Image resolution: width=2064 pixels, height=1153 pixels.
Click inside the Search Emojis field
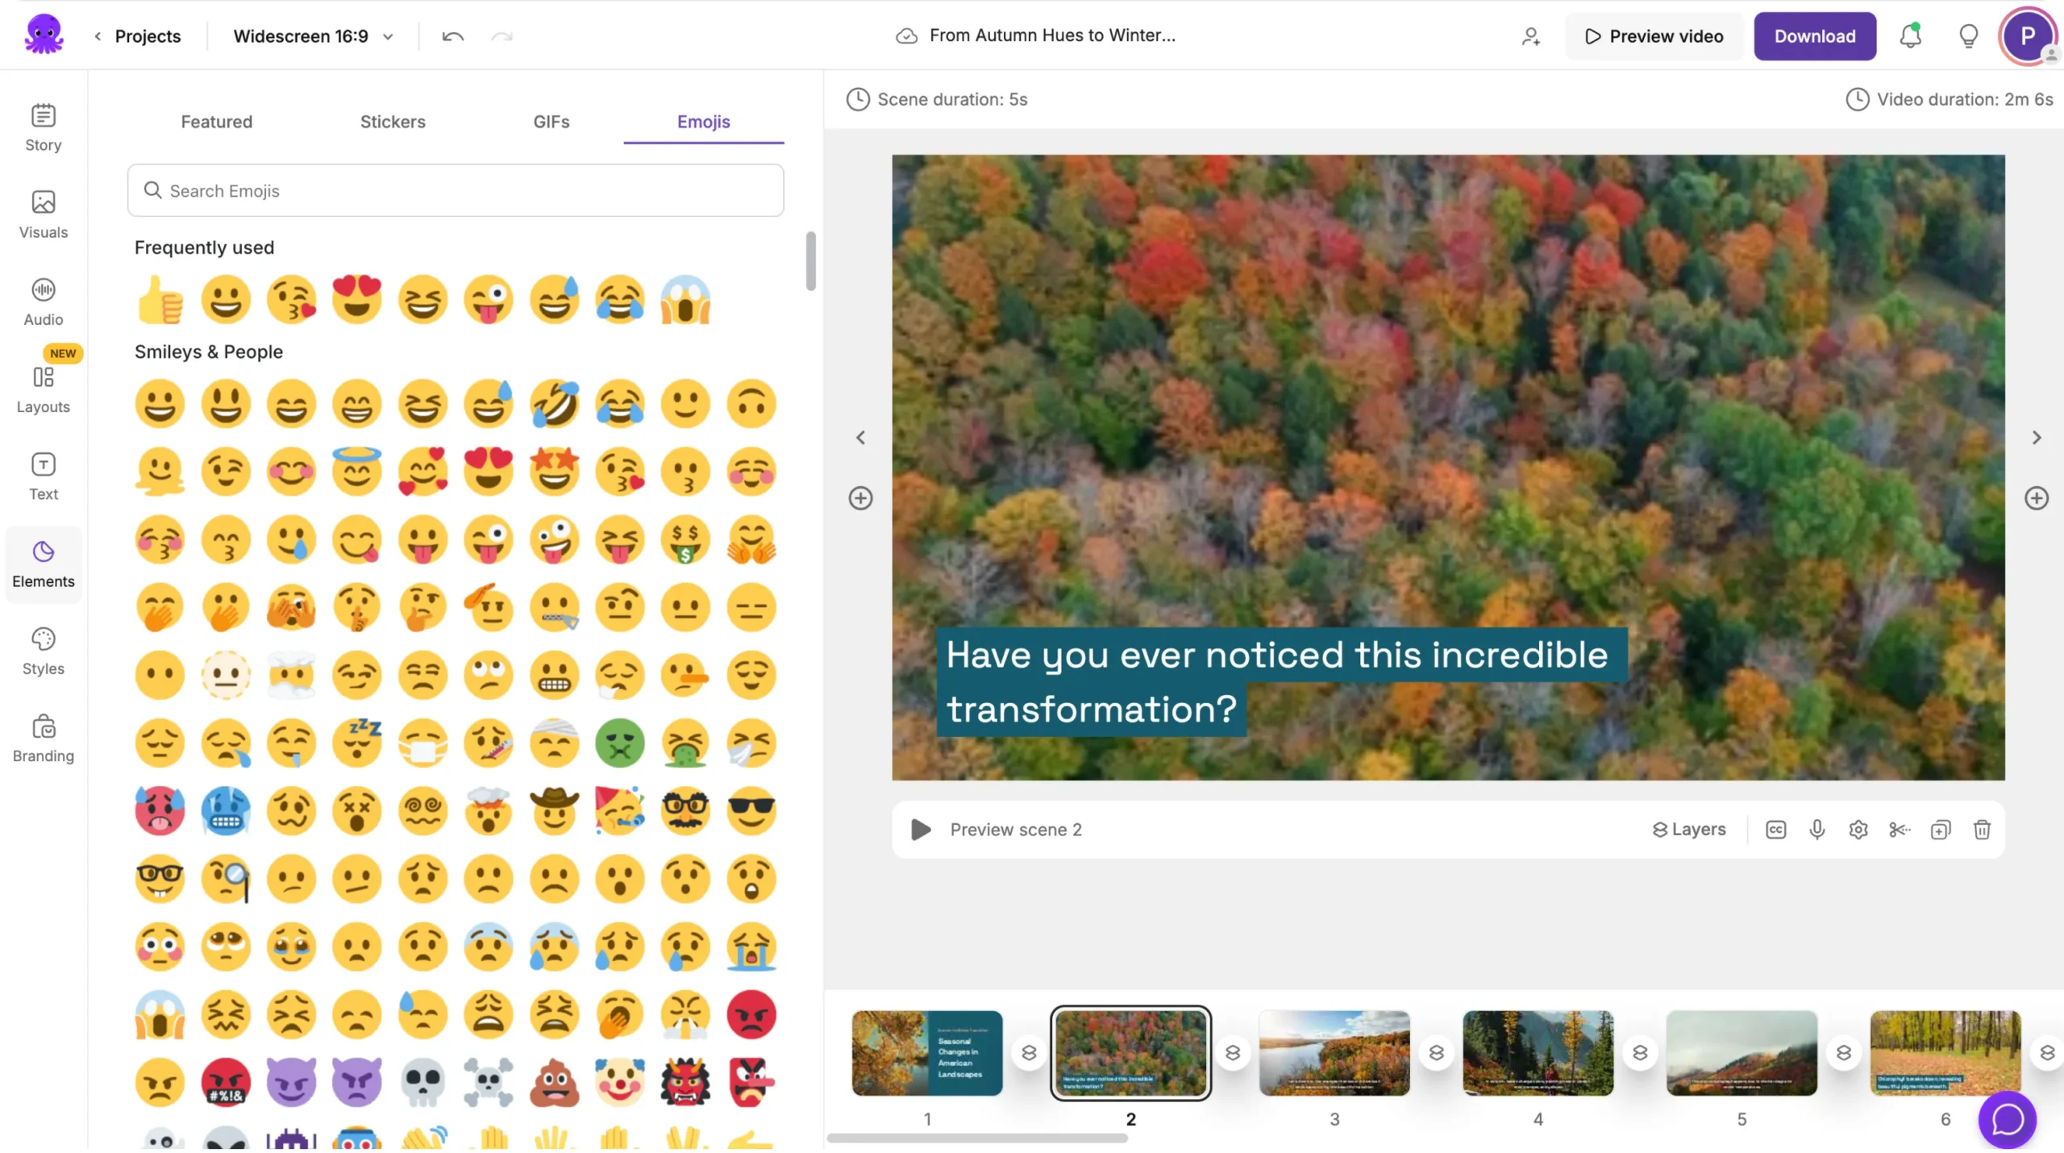pyautogui.click(x=456, y=190)
